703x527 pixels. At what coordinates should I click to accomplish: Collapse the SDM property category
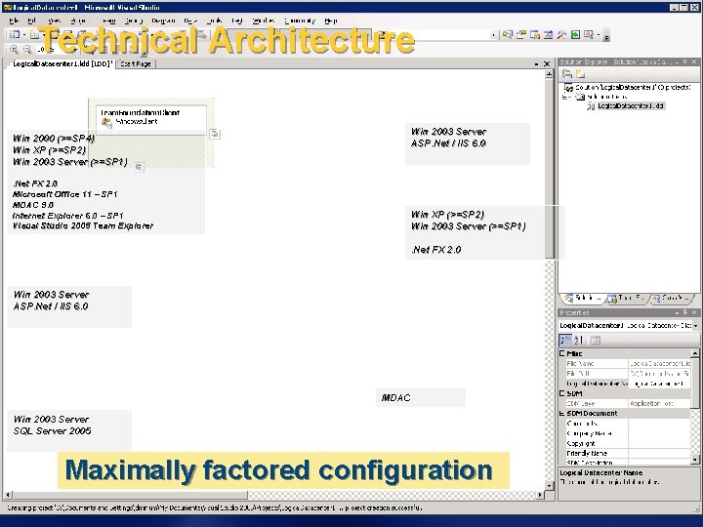(561, 393)
